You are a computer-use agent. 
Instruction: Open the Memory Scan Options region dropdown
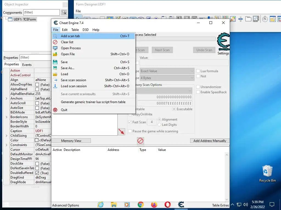coord(164,91)
